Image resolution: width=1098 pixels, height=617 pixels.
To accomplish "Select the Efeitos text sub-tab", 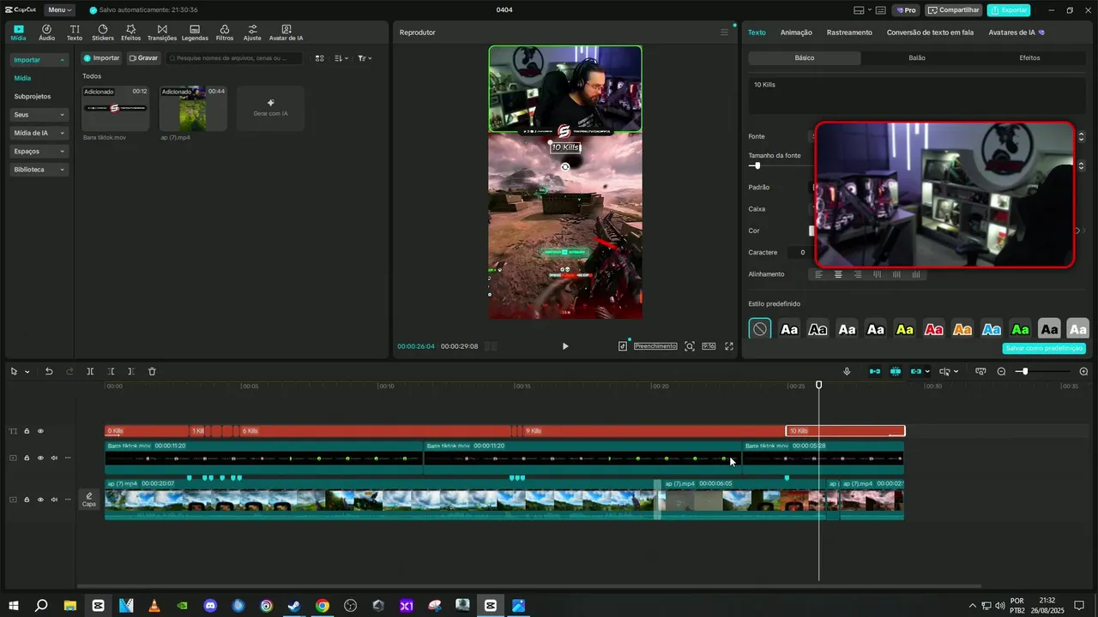I will coord(1029,58).
